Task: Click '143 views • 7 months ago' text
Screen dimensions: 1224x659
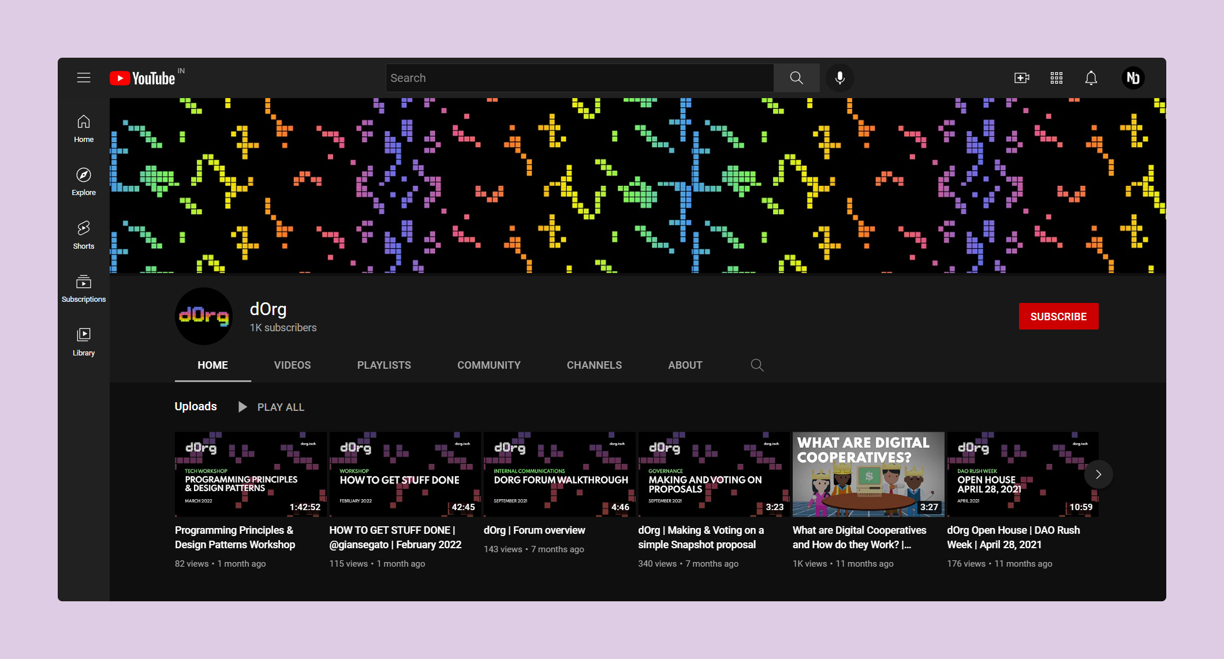Action: click(534, 549)
